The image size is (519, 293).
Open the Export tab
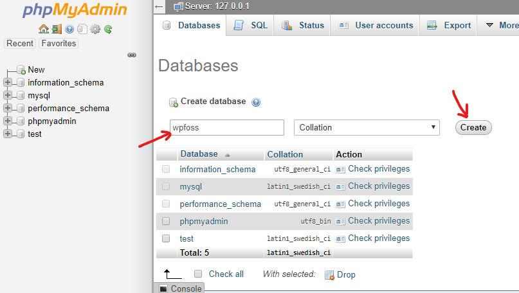tap(448, 25)
